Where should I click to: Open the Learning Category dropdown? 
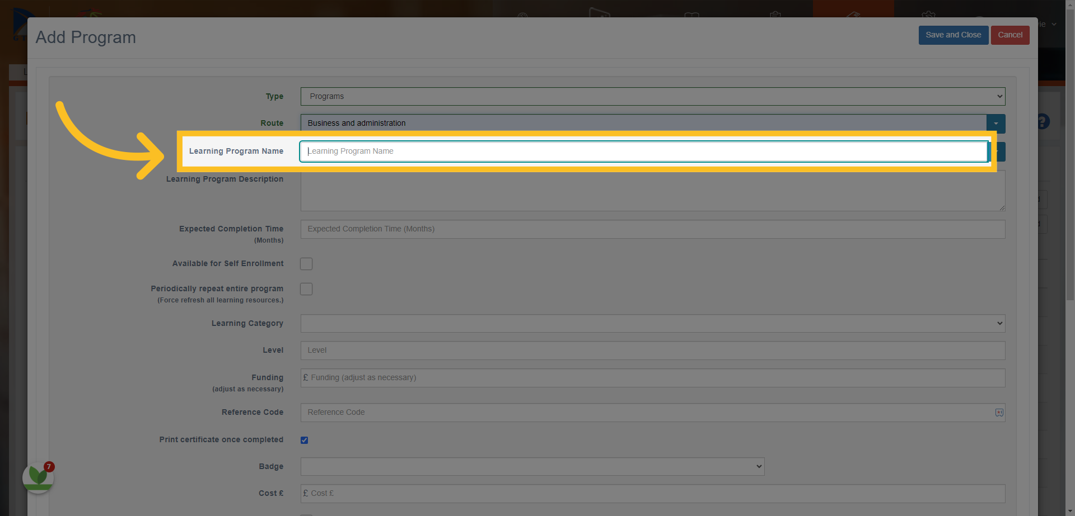pos(653,323)
